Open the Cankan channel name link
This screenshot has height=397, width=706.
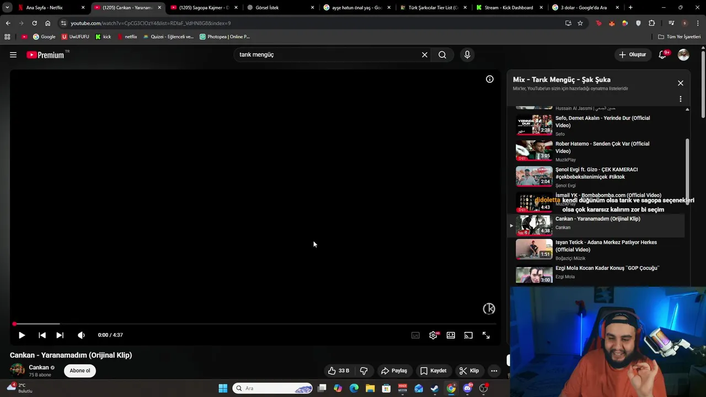pyautogui.click(x=39, y=367)
